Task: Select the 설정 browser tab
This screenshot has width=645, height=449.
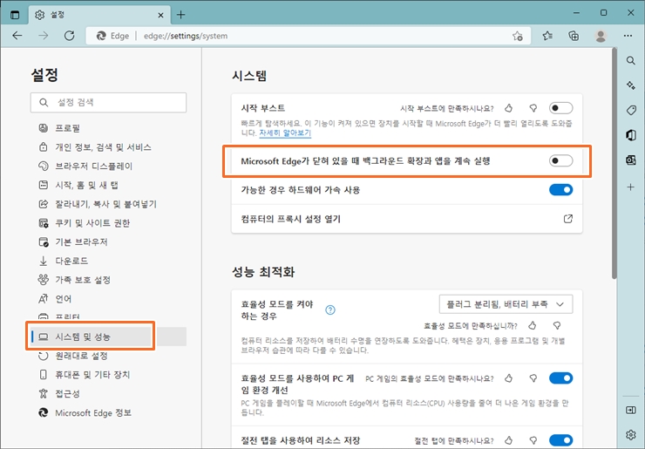Action: [x=99, y=15]
